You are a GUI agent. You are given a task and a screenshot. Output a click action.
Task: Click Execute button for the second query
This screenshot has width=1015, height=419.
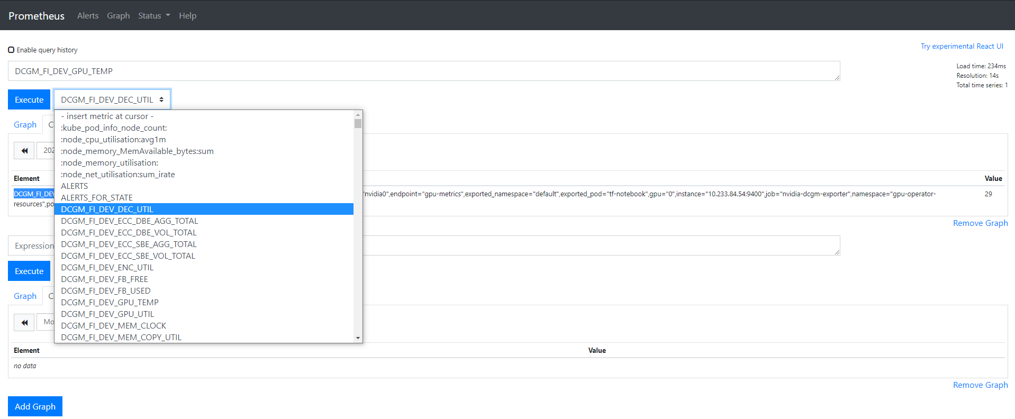point(29,271)
